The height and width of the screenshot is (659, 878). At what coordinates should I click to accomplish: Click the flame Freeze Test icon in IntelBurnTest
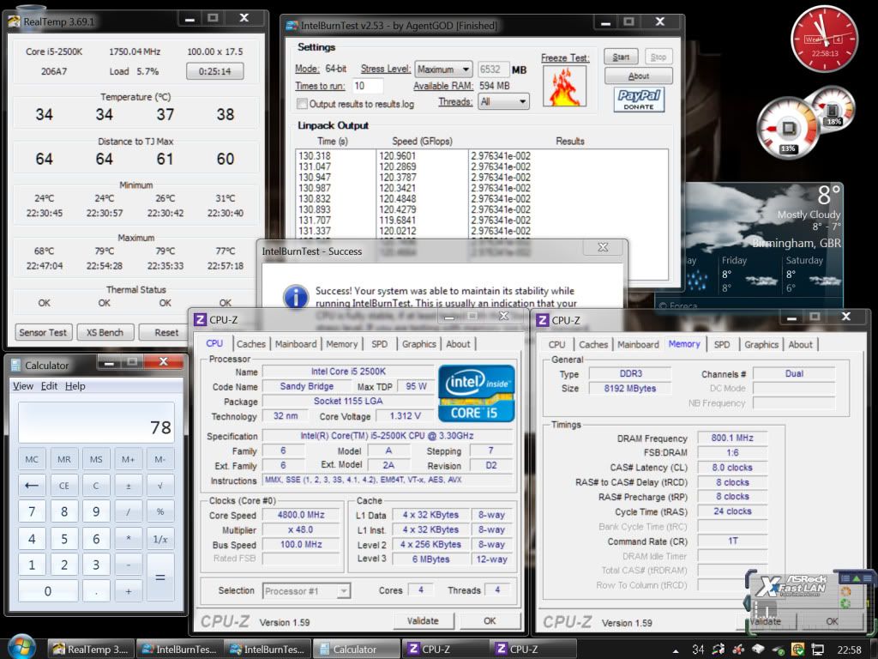click(565, 86)
